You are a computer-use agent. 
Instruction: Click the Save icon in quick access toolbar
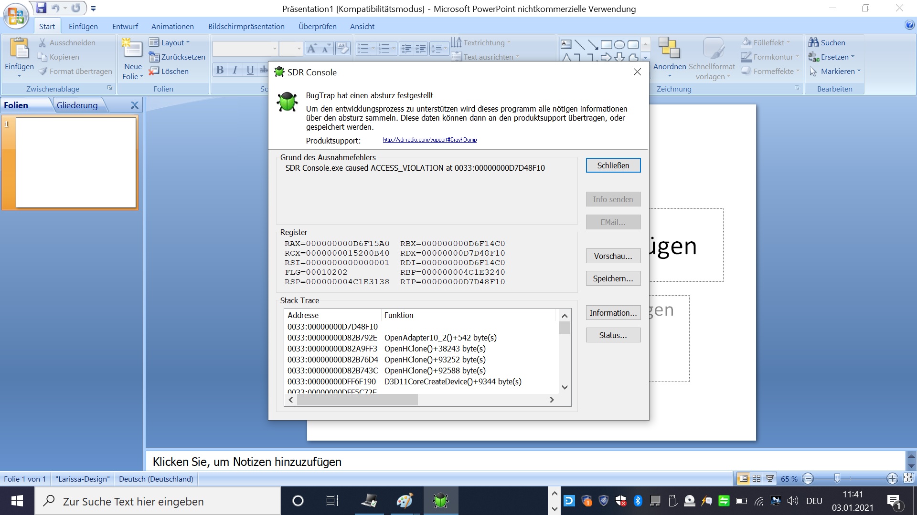tap(41, 8)
